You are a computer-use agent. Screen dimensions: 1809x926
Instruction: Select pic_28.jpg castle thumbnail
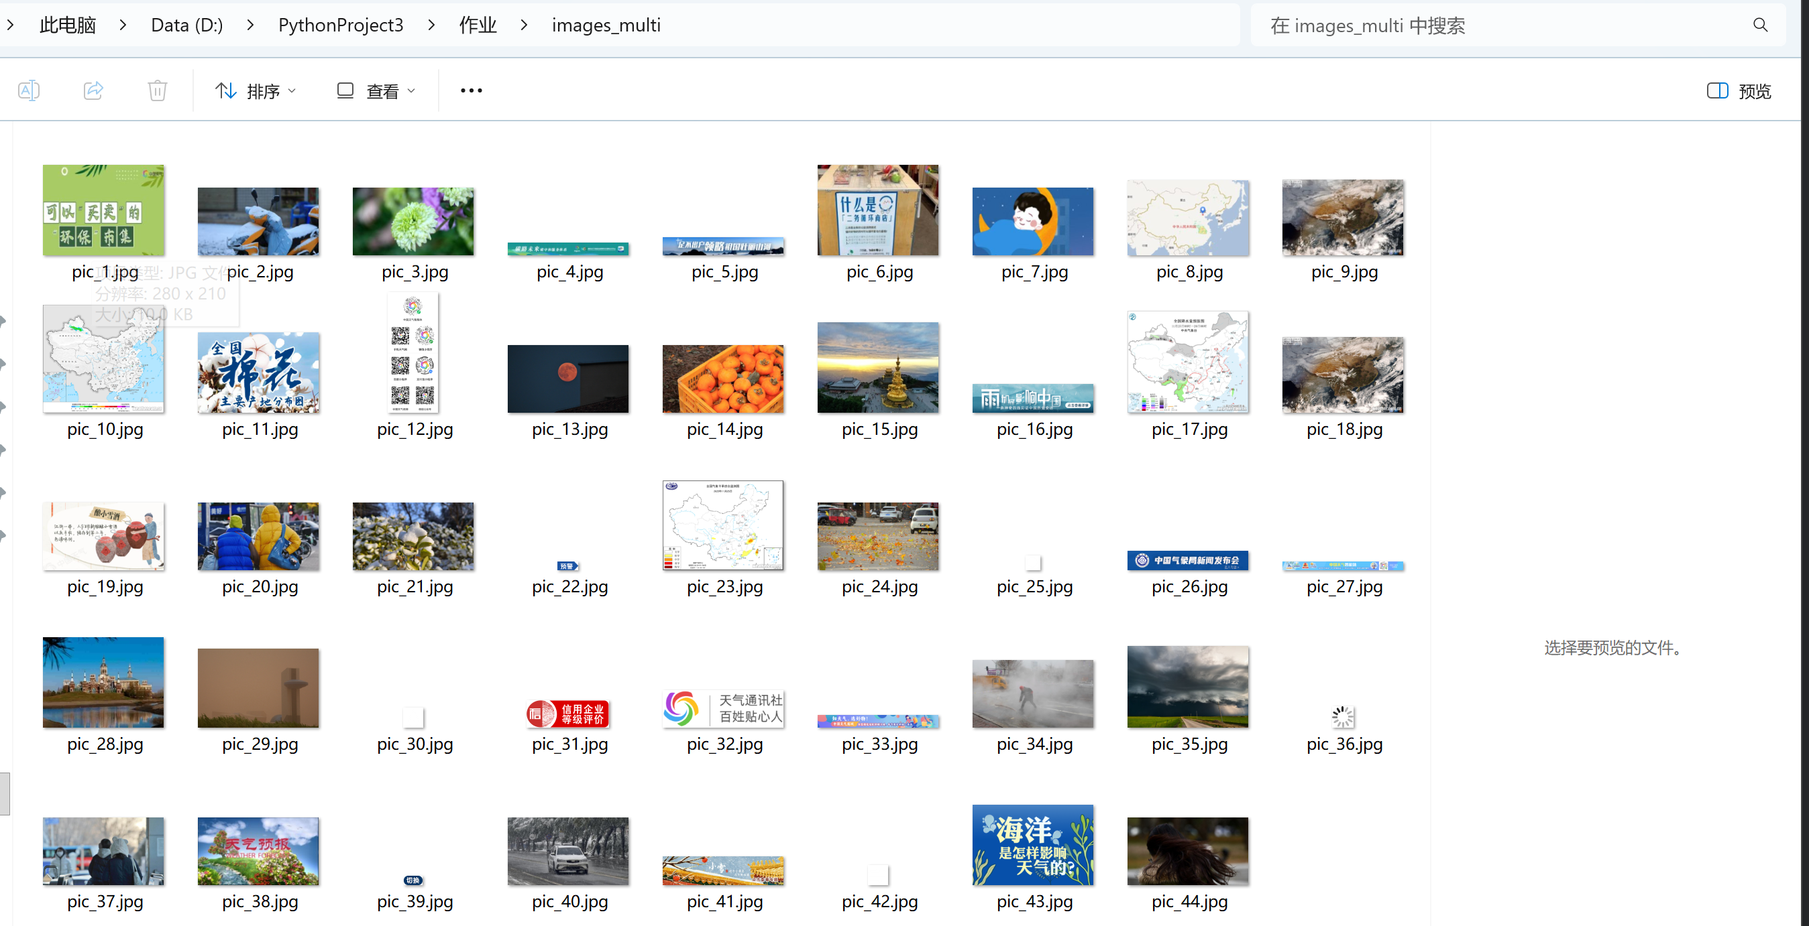tap(103, 682)
